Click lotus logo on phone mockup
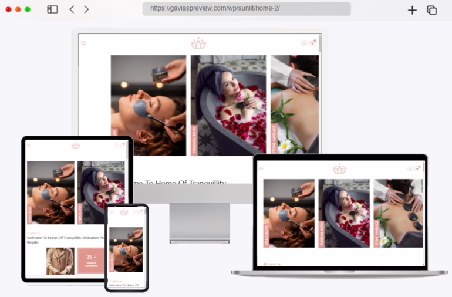Image resolution: width=452 pixels, height=297 pixels. coord(124,212)
